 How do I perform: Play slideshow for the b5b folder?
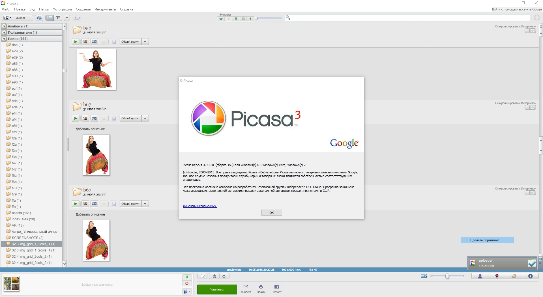tap(76, 42)
